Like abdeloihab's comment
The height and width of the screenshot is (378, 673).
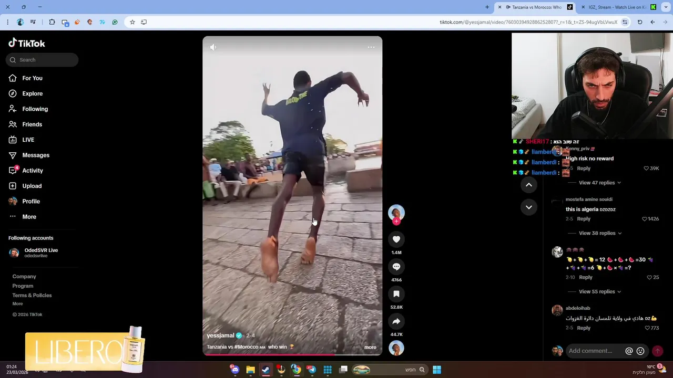click(x=647, y=328)
